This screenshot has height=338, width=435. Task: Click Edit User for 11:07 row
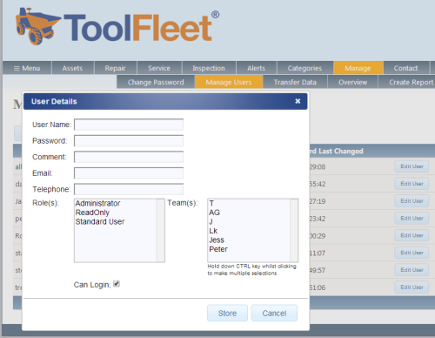tap(412, 253)
